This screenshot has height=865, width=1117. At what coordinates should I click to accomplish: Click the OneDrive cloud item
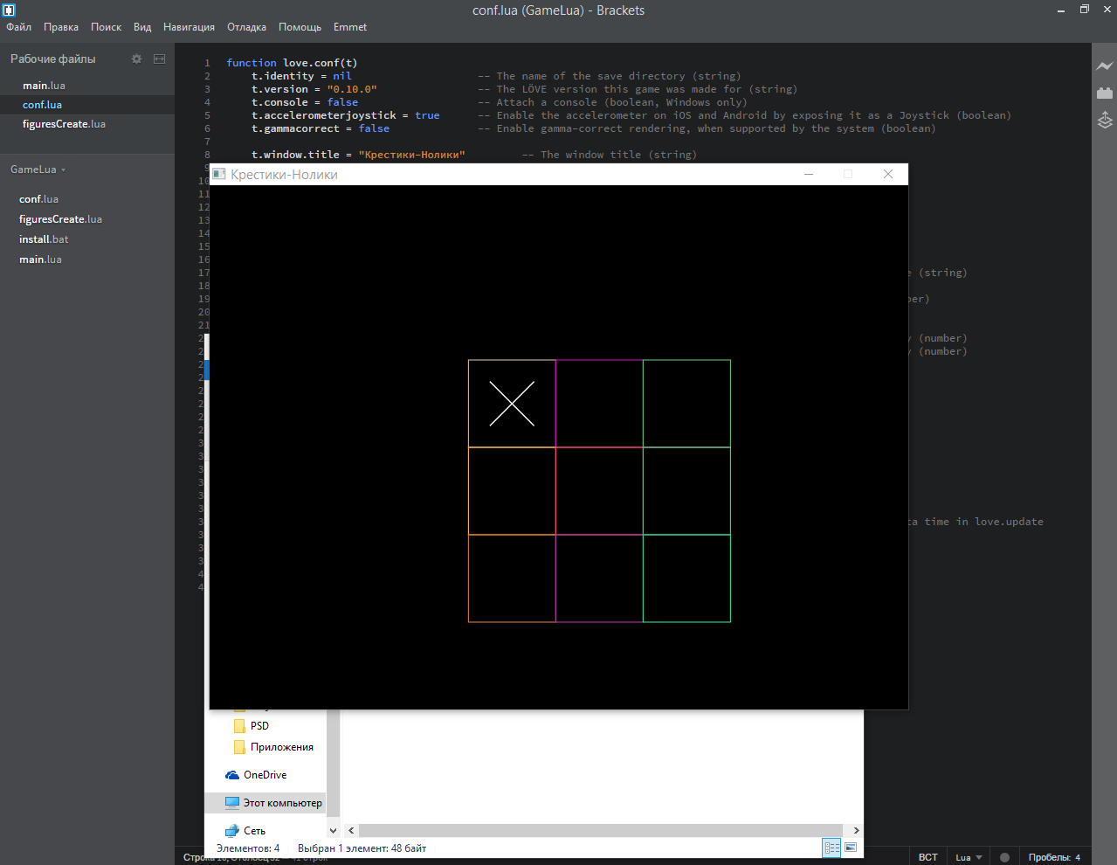[x=265, y=775]
